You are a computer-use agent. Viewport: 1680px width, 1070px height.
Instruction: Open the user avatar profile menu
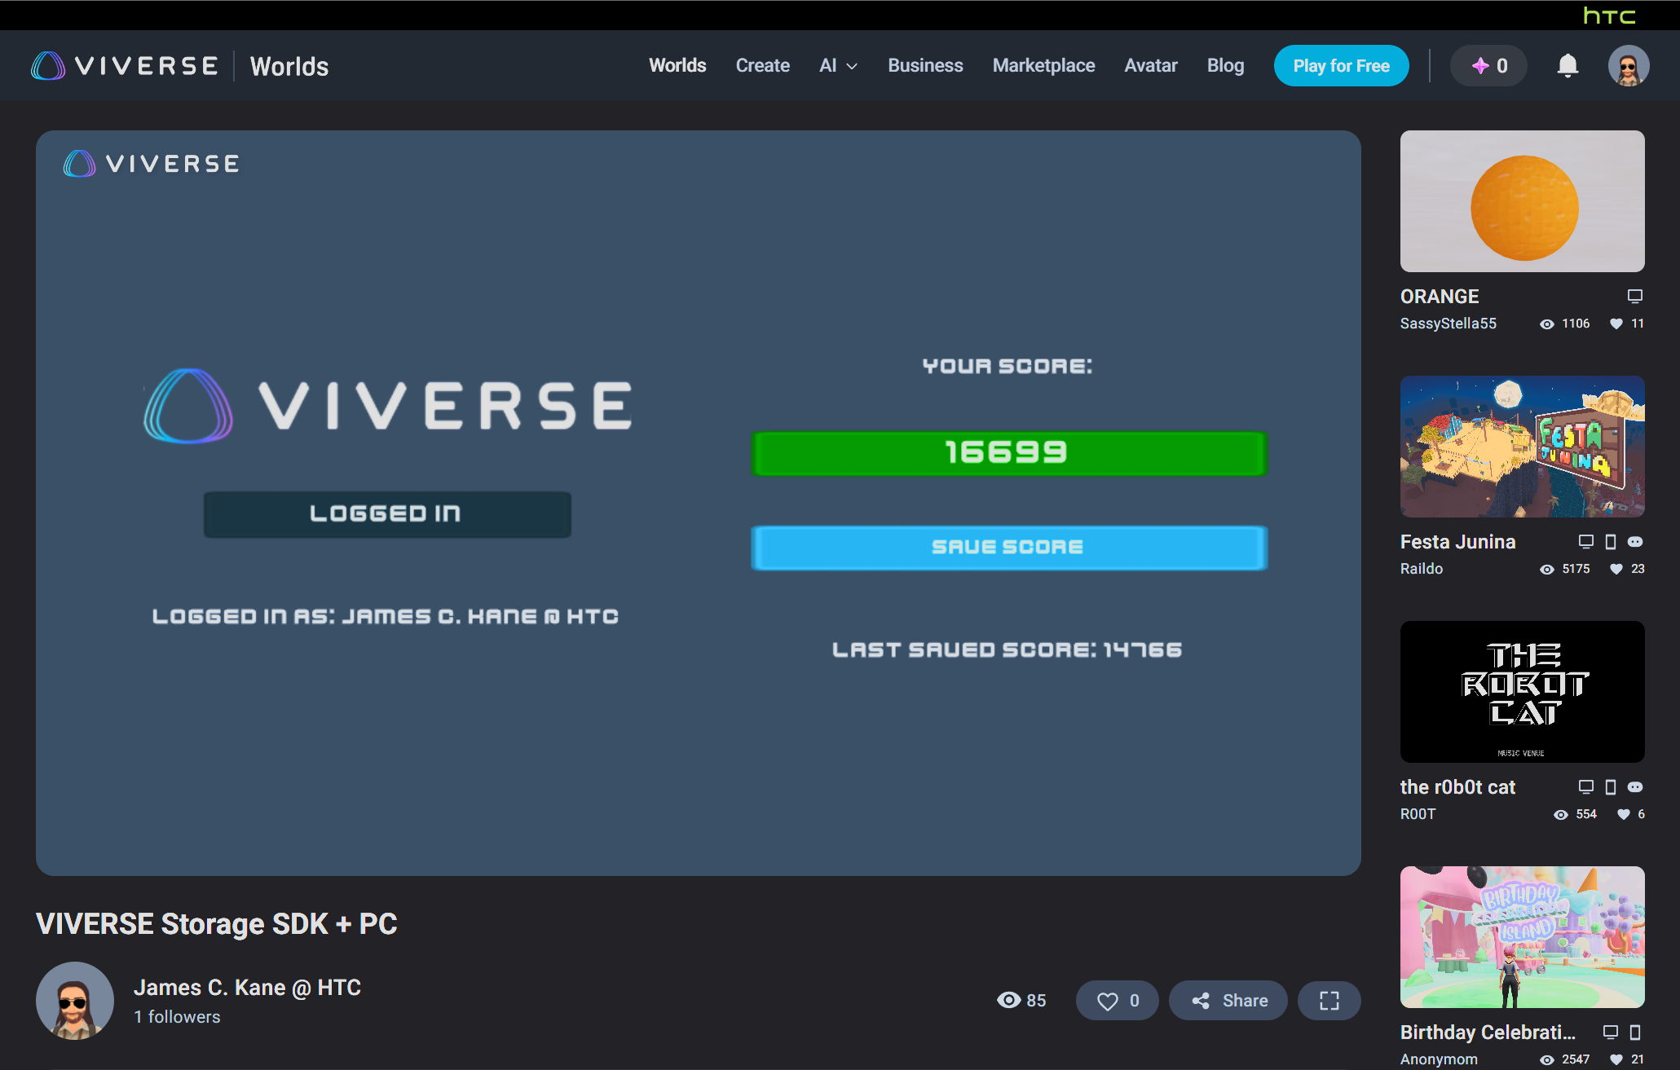[x=1628, y=66]
